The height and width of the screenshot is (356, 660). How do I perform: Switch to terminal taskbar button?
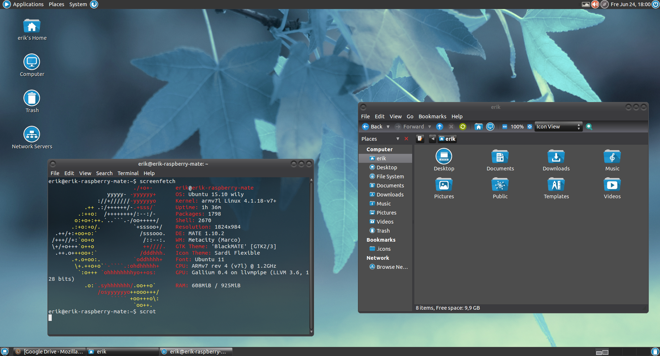196,351
